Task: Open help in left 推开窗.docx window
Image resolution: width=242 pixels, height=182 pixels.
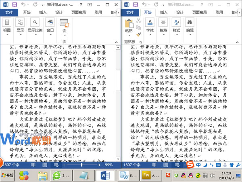Action: point(81,5)
